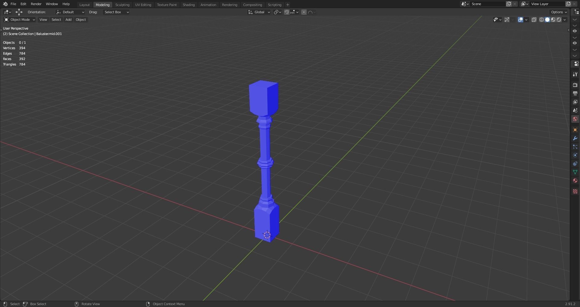Viewport: 580px width, 307px height.
Task: Open the Object Mode dropdown
Action: (19, 20)
